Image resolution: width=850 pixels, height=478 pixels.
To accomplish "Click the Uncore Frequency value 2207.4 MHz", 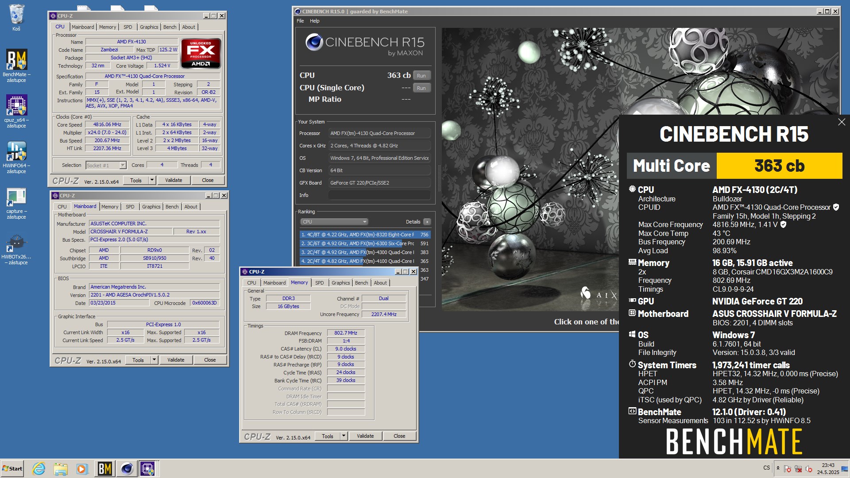I will (x=384, y=314).
